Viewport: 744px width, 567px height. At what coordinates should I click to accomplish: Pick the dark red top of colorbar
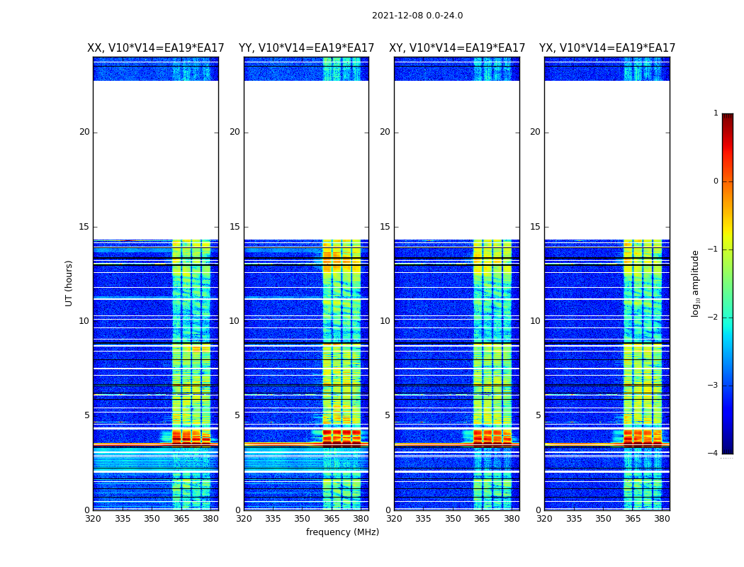pyautogui.click(x=727, y=117)
